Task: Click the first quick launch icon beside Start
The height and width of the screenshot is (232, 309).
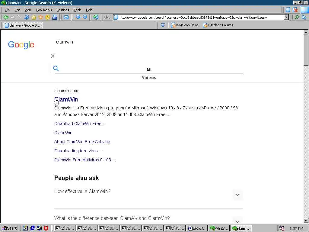Action: pos(25,228)
